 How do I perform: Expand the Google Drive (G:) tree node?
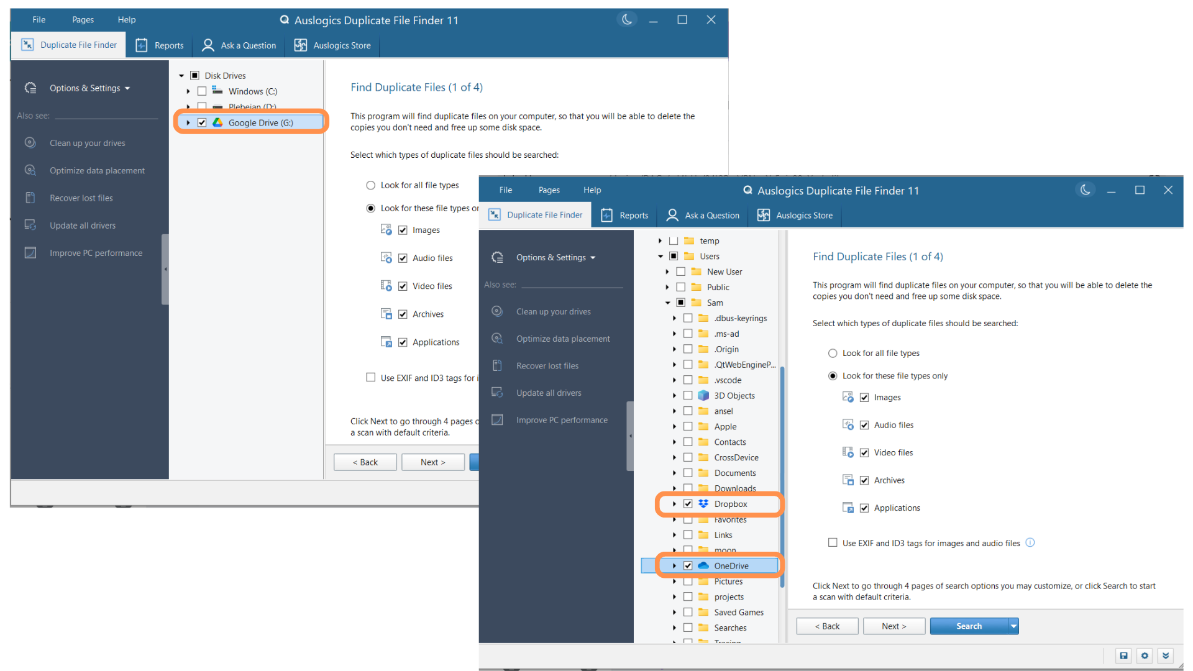188,122
